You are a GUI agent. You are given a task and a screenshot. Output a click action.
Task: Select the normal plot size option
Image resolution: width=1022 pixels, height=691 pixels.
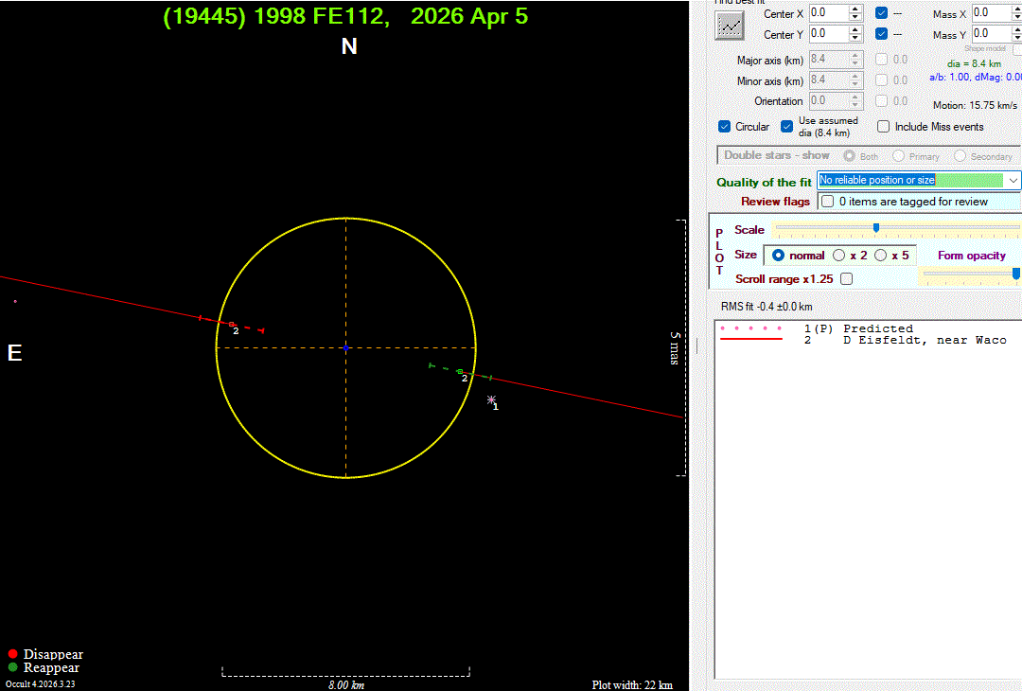[779, 256]
